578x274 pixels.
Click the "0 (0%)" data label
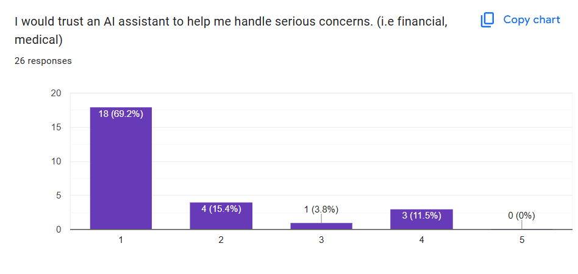tap(521, 216)
